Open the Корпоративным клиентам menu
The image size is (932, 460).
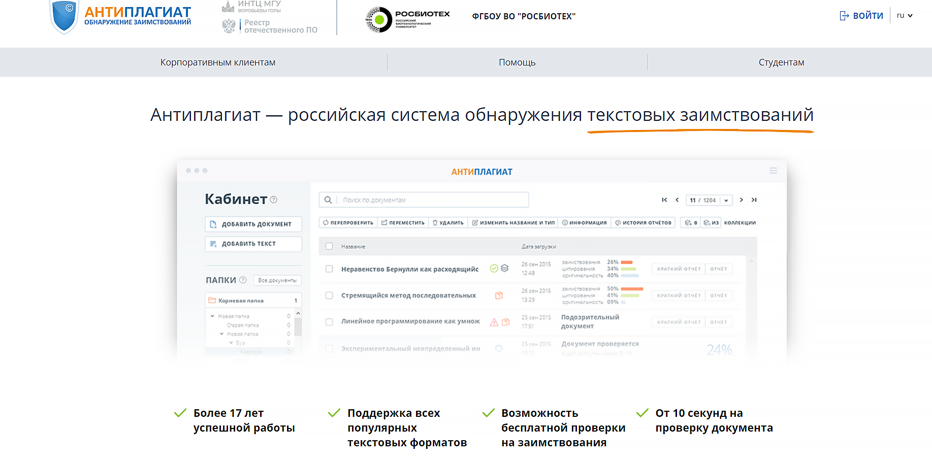(x=218, y=62)
